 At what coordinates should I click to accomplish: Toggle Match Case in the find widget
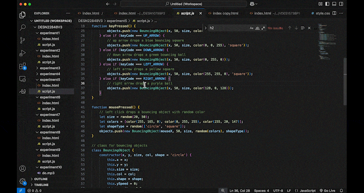tap(251, 28)
